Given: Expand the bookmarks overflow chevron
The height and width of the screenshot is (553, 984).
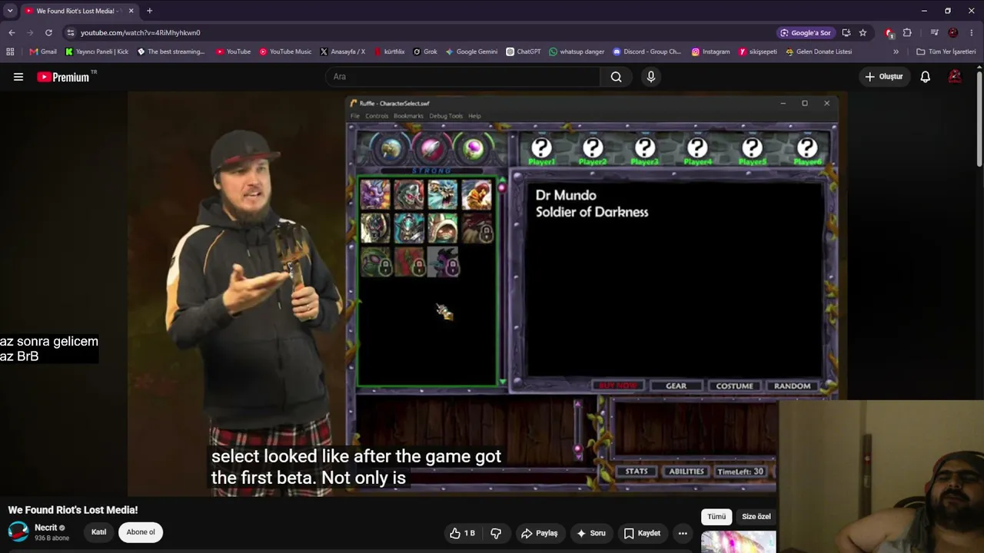Looking at the screenshot, I should 896,51.
